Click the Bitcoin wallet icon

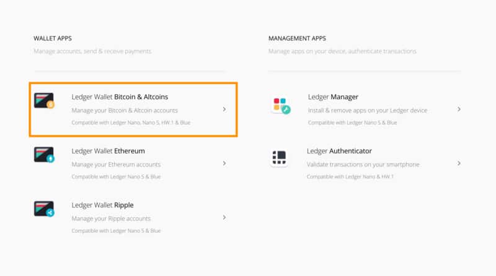[44, 101]
